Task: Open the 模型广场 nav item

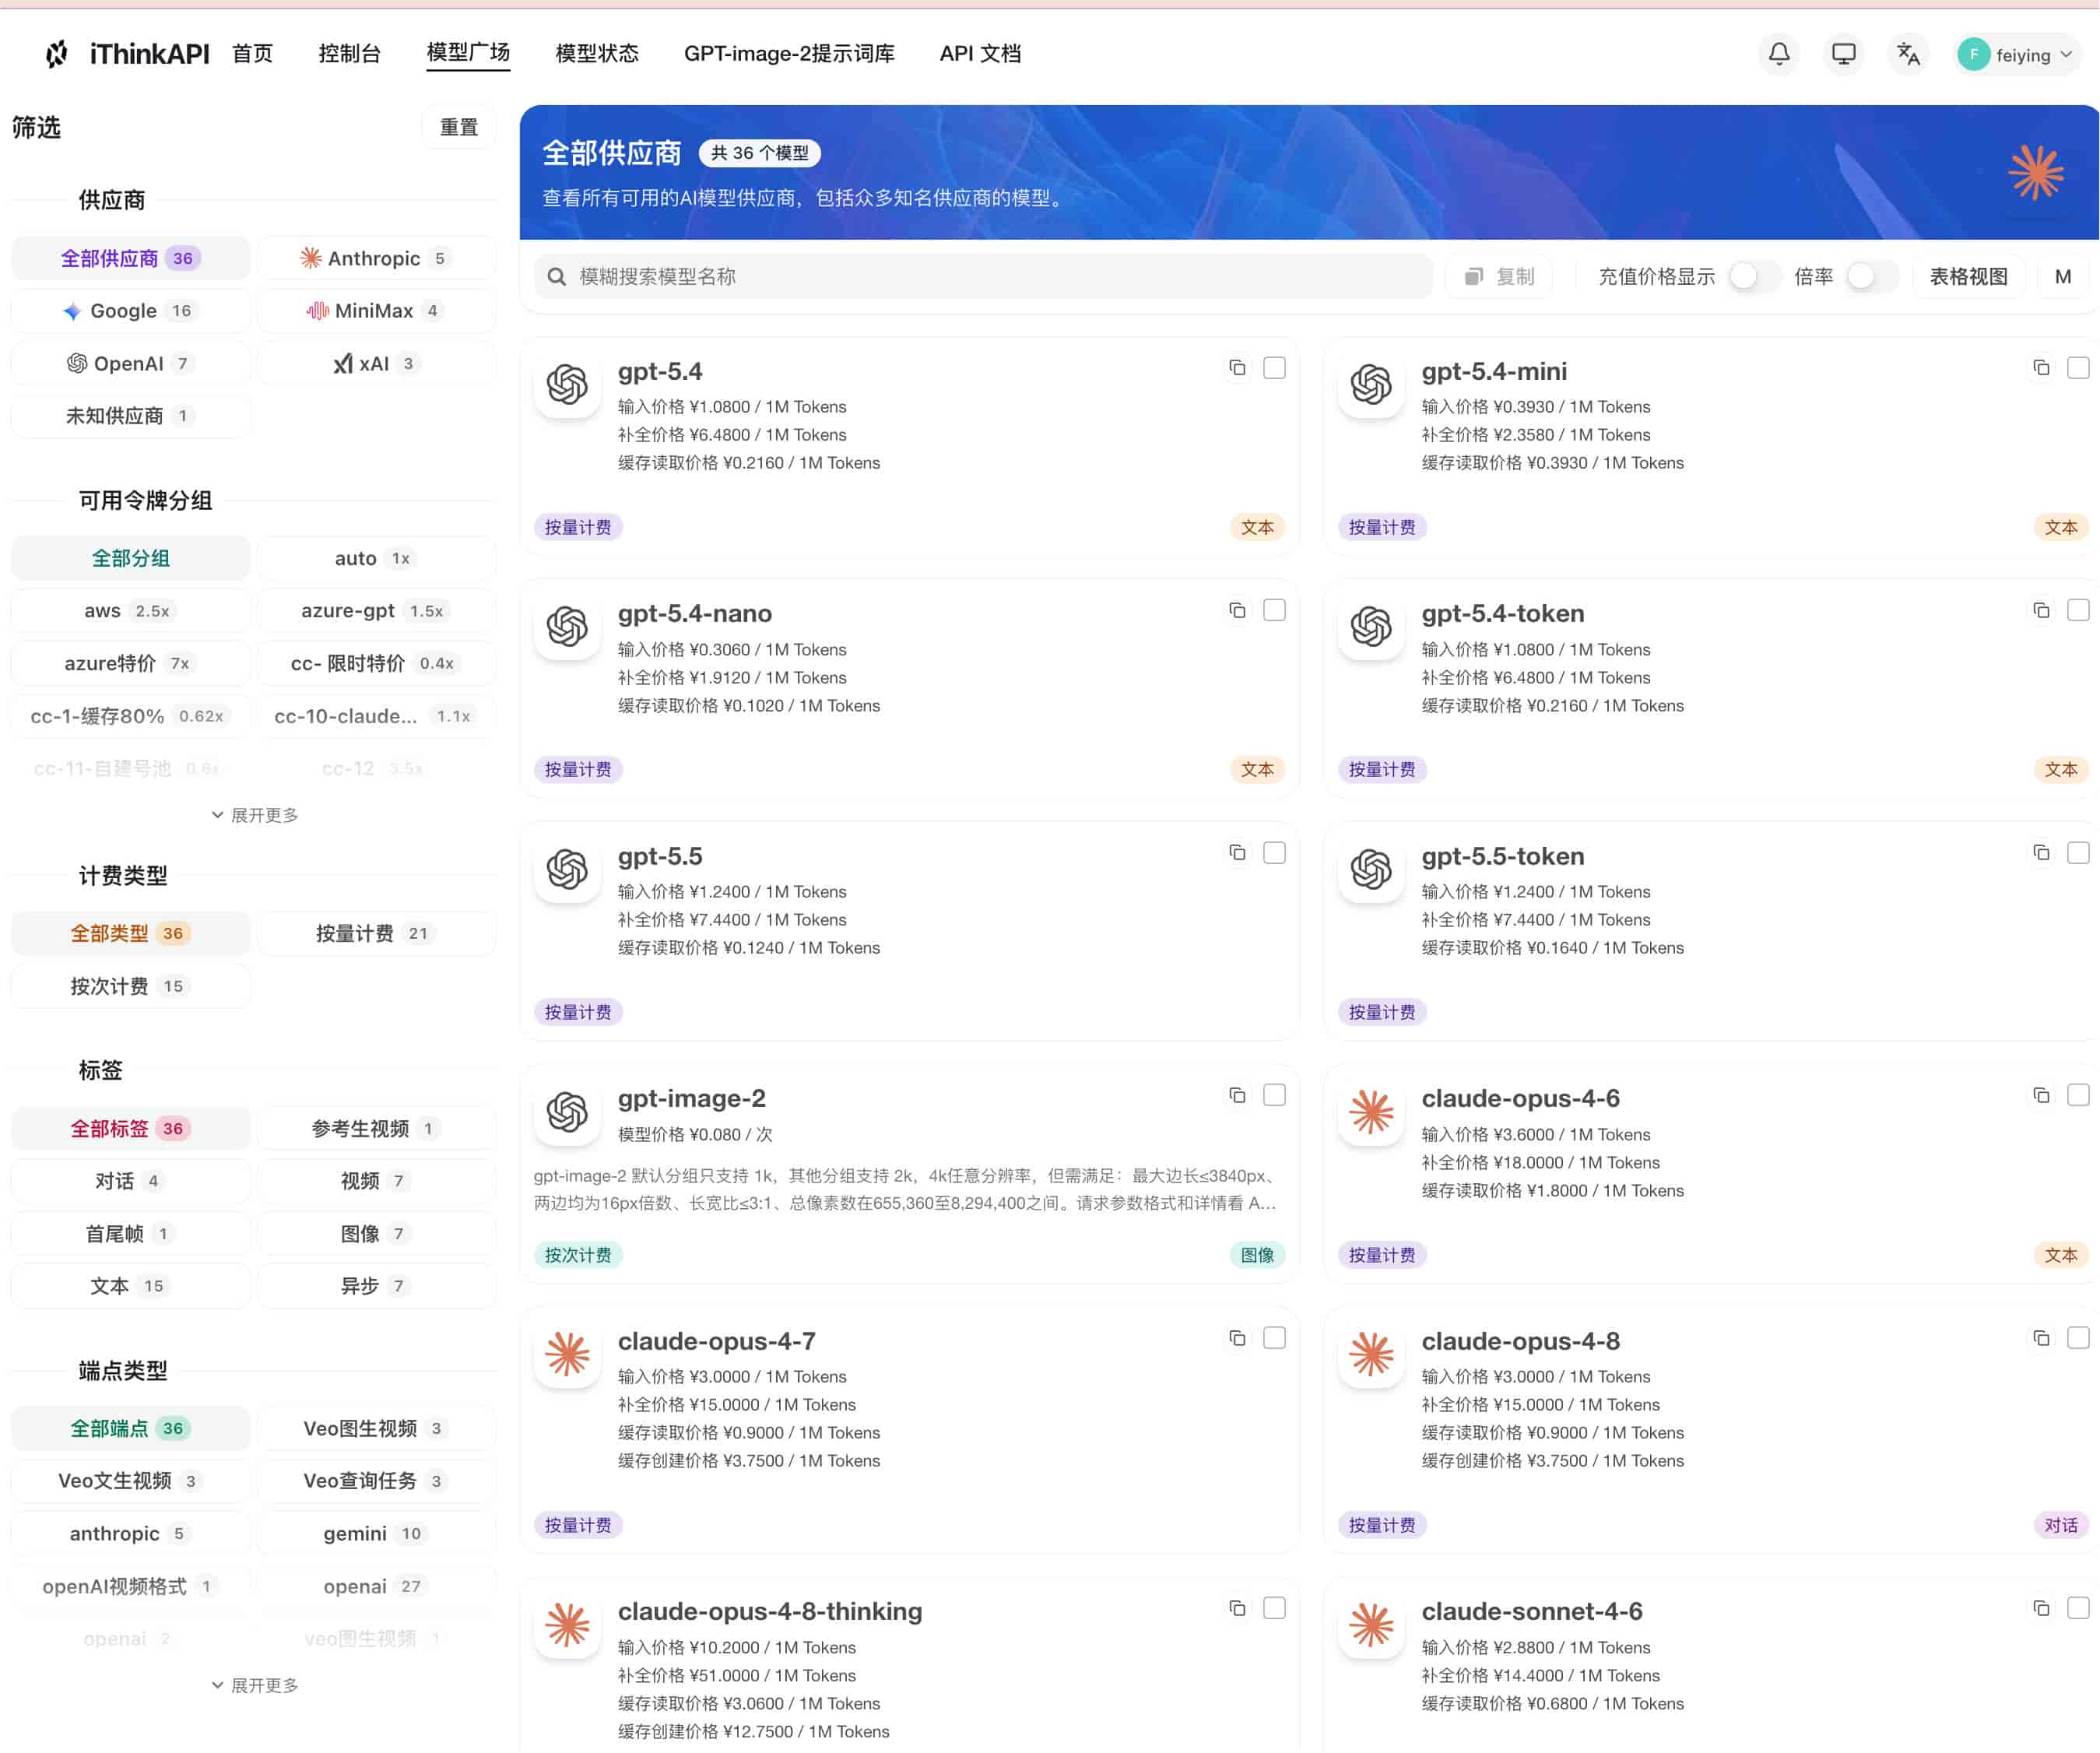Action: 468,53
